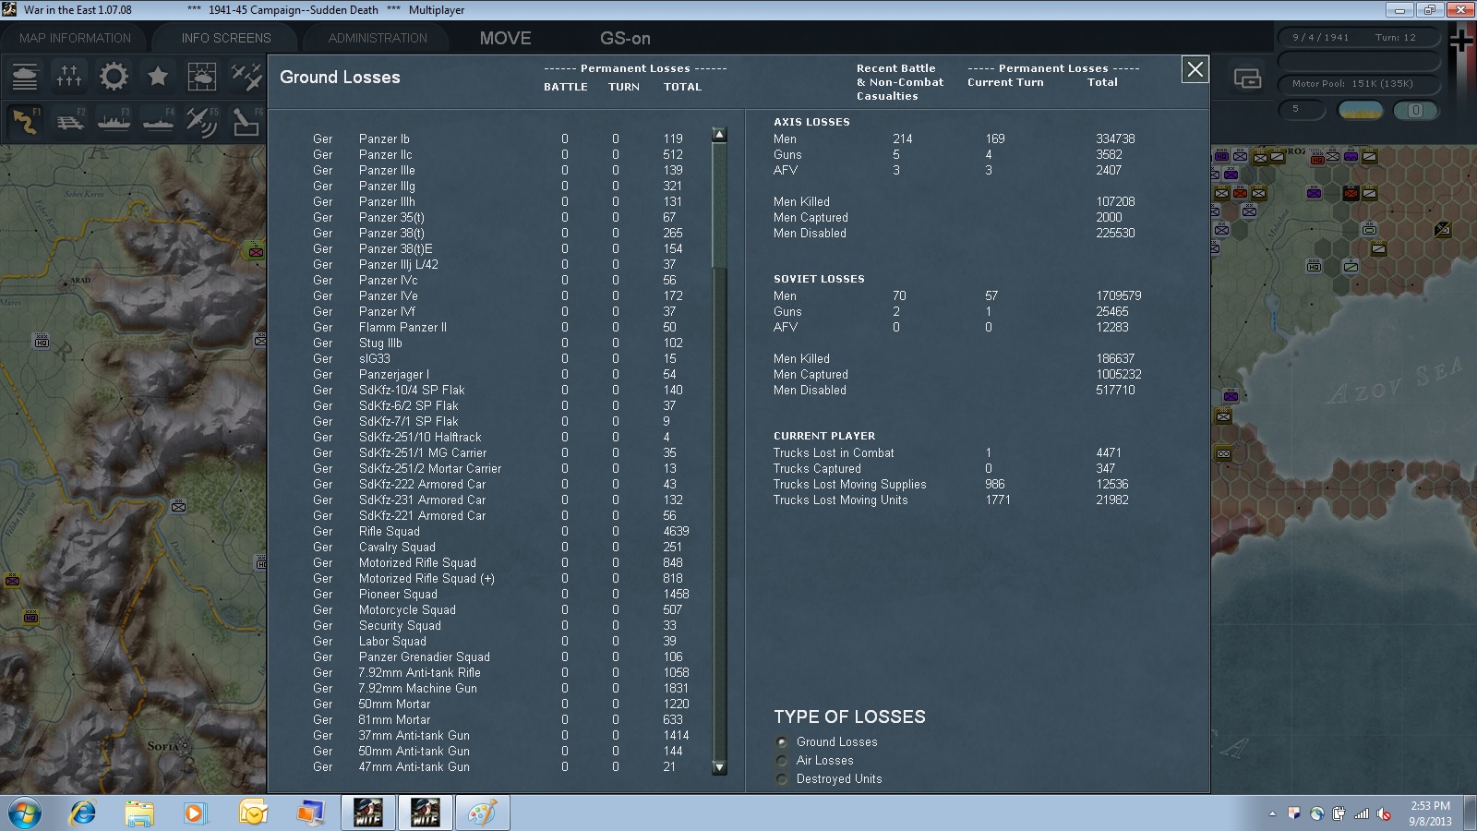Click Axis Men total 334738
1477x831 pixels.
pyautogui.click(x=1115, y=139)
